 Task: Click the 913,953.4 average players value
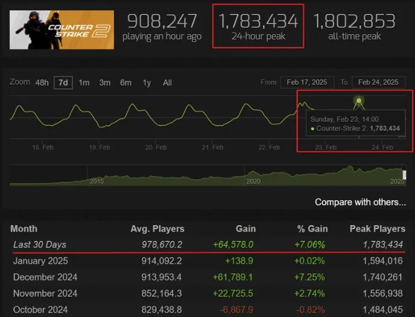coord(162,277)
